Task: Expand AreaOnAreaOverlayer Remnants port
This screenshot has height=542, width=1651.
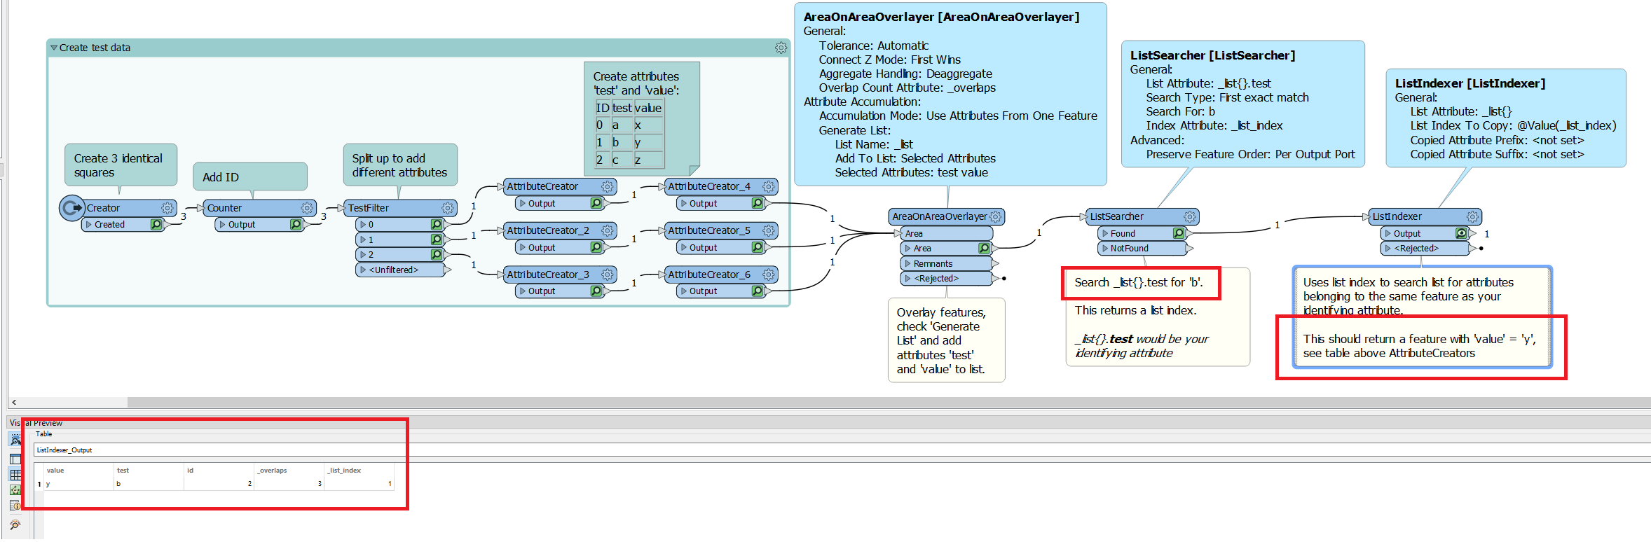Action: point(907,263)
